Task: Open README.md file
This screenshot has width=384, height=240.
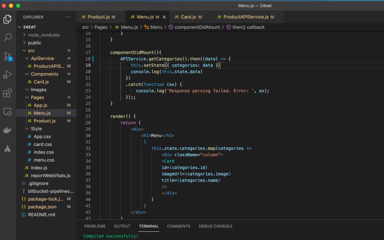Action: [46, 215]
